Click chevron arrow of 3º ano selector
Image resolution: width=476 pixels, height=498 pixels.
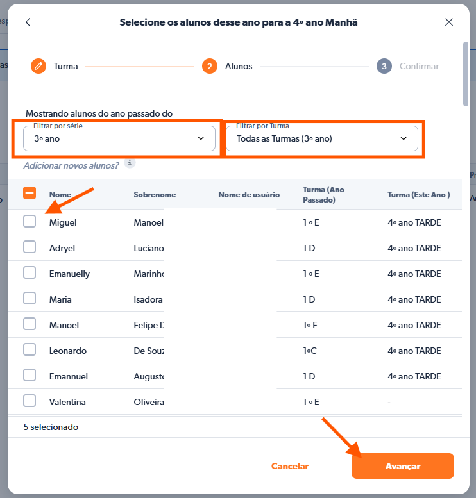(x=201, y=138)
